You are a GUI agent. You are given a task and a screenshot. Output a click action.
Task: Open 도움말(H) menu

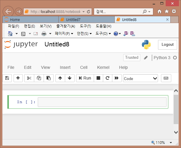coord(103,26)
